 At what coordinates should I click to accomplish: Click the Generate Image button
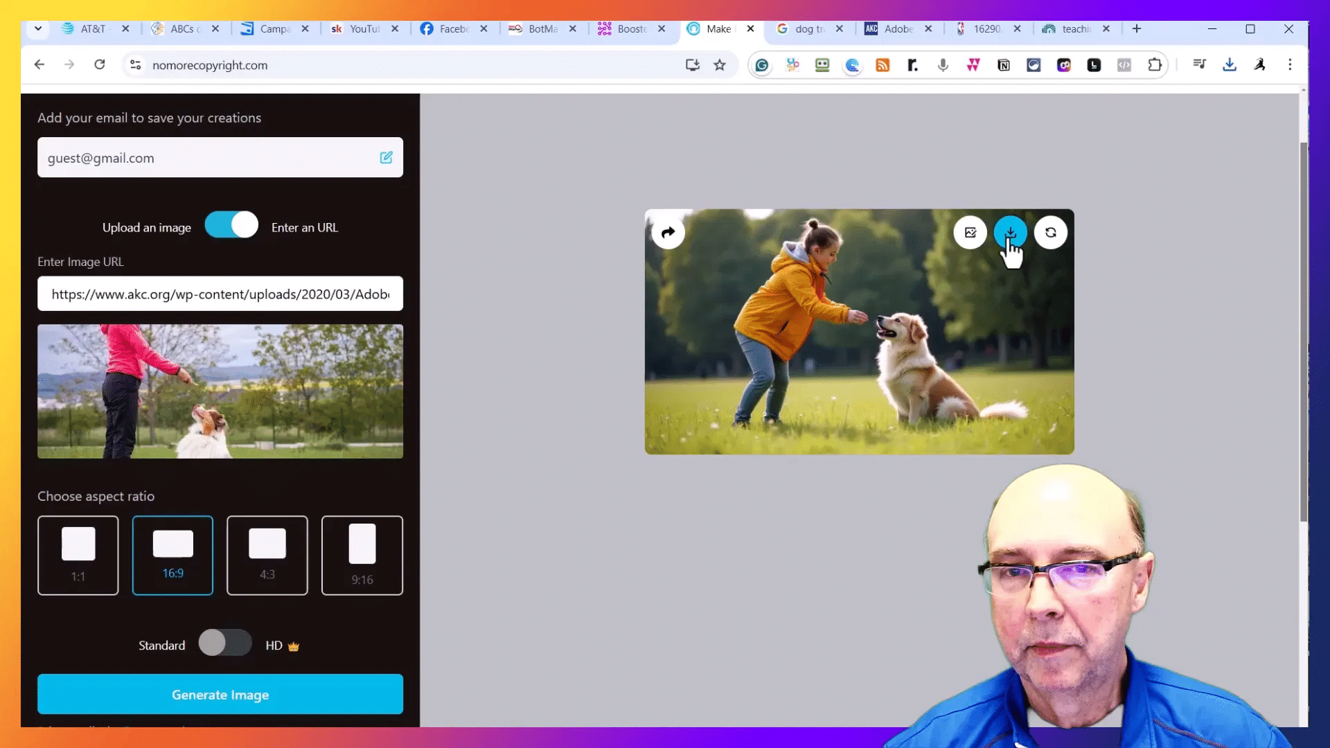pyautogui.click(x=220, y=695)
